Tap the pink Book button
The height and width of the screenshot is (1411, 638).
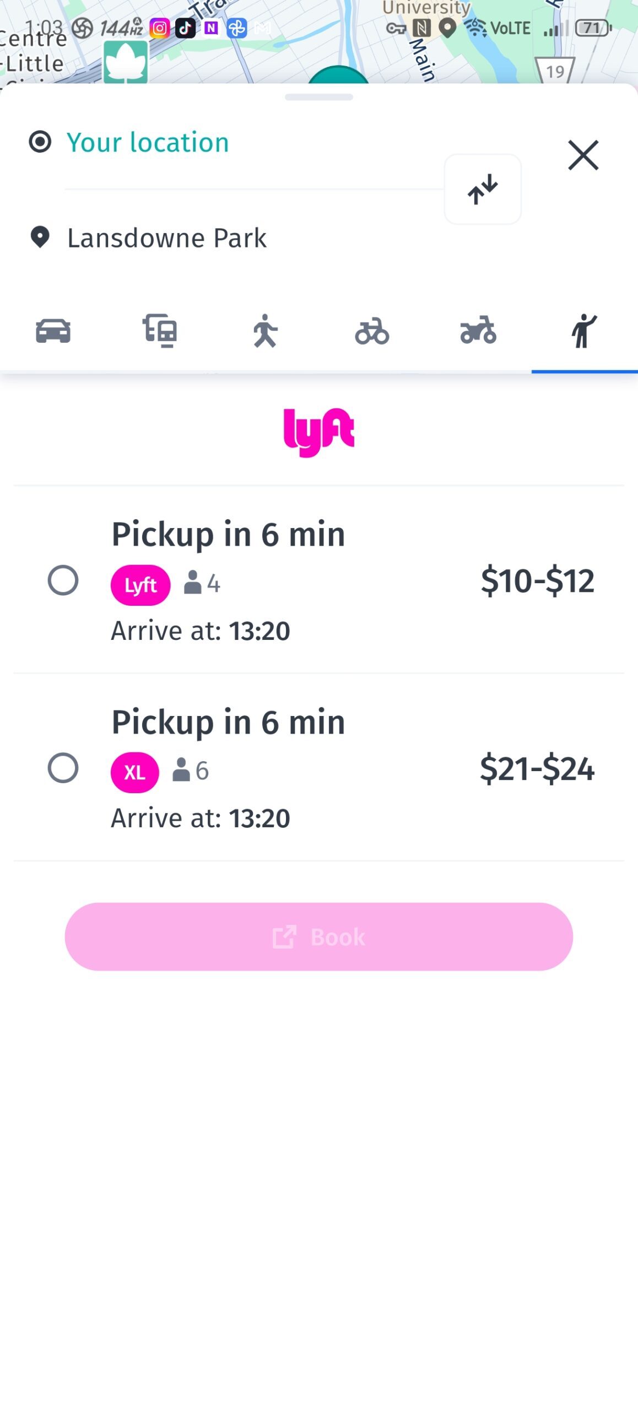(318, 936)
